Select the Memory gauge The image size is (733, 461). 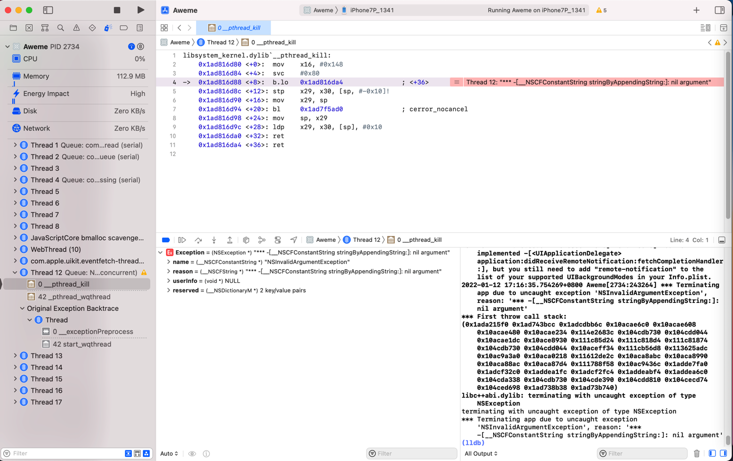click(x=78, y=76)
